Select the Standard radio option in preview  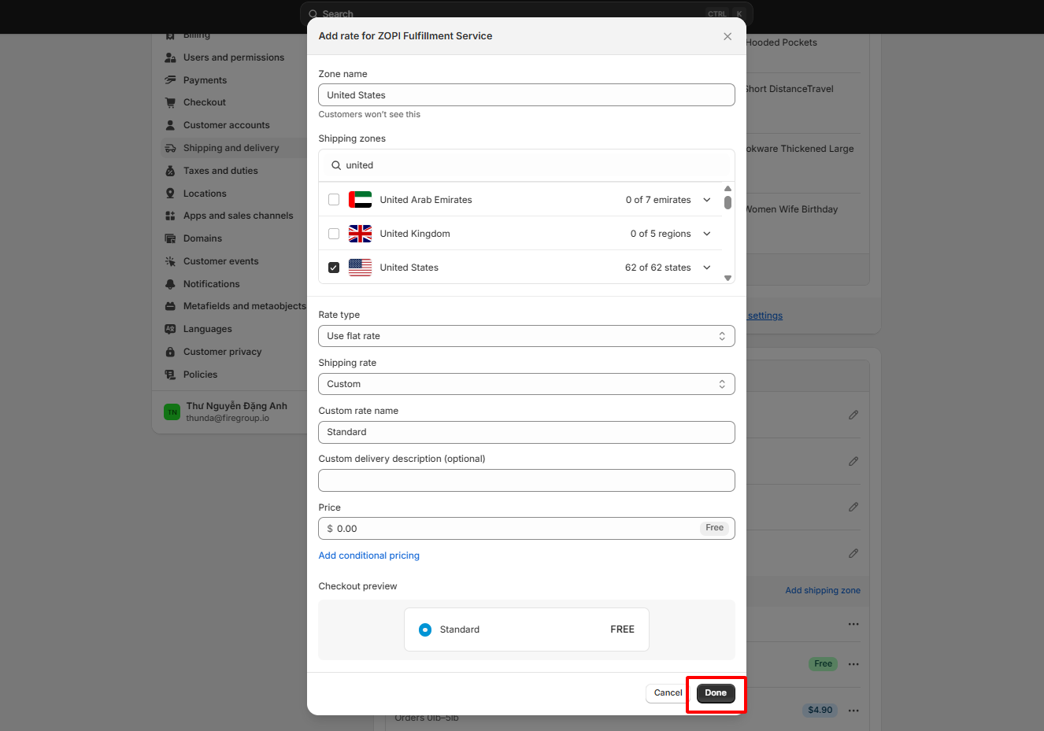(x=425, y=629)
